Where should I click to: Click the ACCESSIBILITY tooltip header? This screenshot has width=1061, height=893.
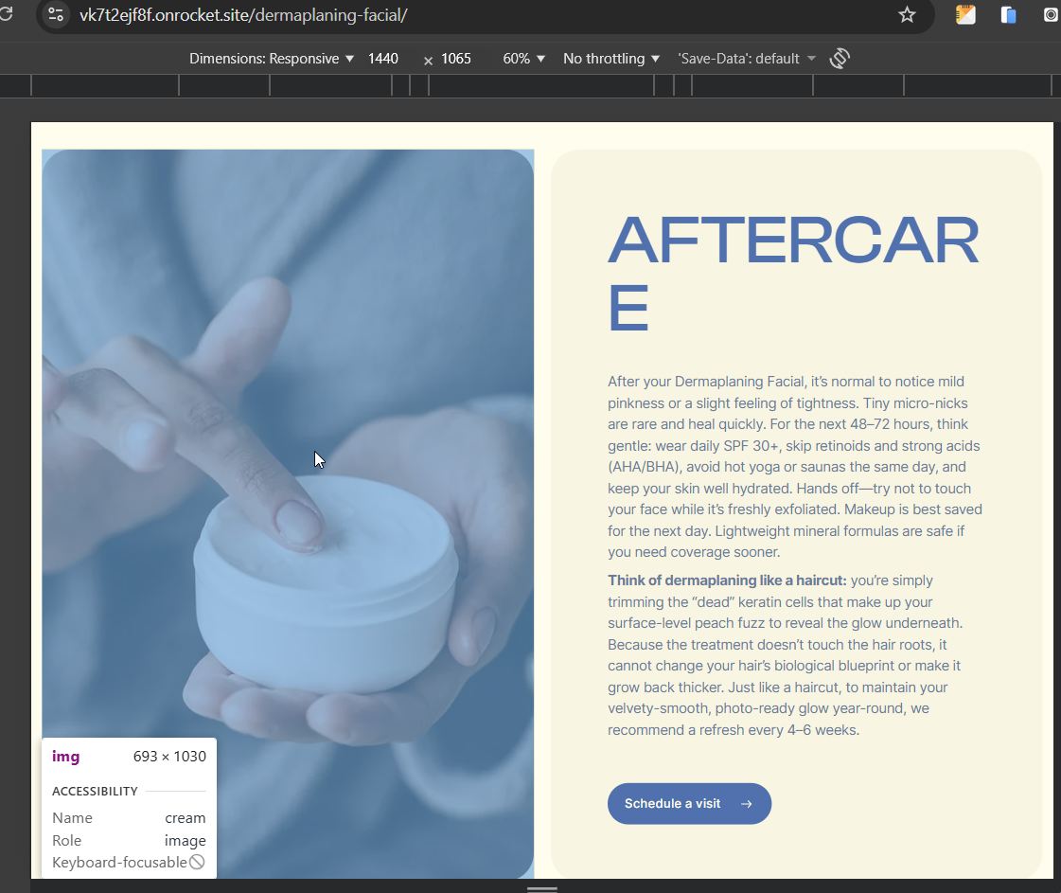[x=95, y=791]
